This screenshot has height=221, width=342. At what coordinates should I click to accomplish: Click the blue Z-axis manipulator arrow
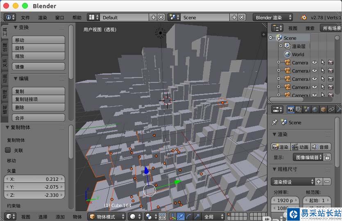147,170
